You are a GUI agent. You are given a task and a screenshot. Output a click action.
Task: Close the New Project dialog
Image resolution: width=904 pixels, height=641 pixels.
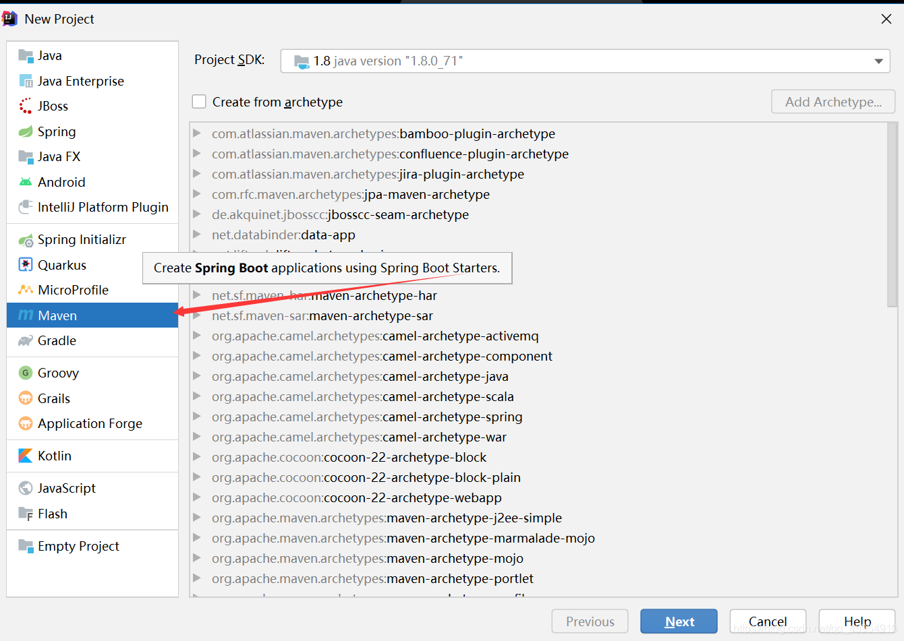[x=886, y=19]
